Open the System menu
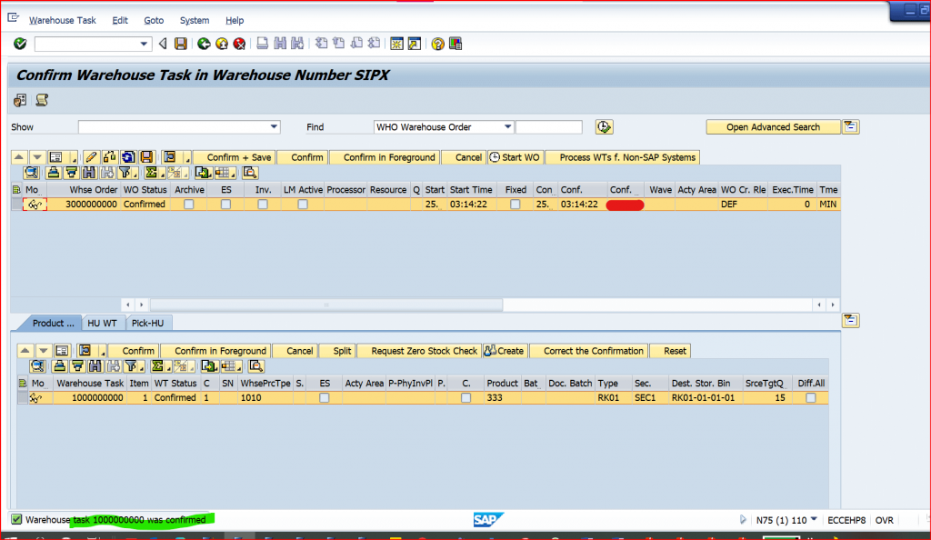 click(x=195, y=20)
